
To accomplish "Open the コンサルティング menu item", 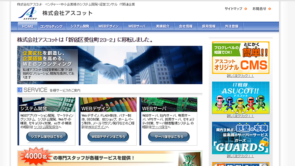I will [x=52, y=26].
